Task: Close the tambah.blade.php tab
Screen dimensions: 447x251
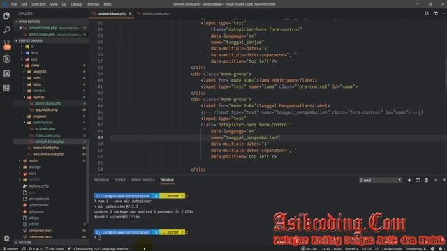Action: (131, 13)
